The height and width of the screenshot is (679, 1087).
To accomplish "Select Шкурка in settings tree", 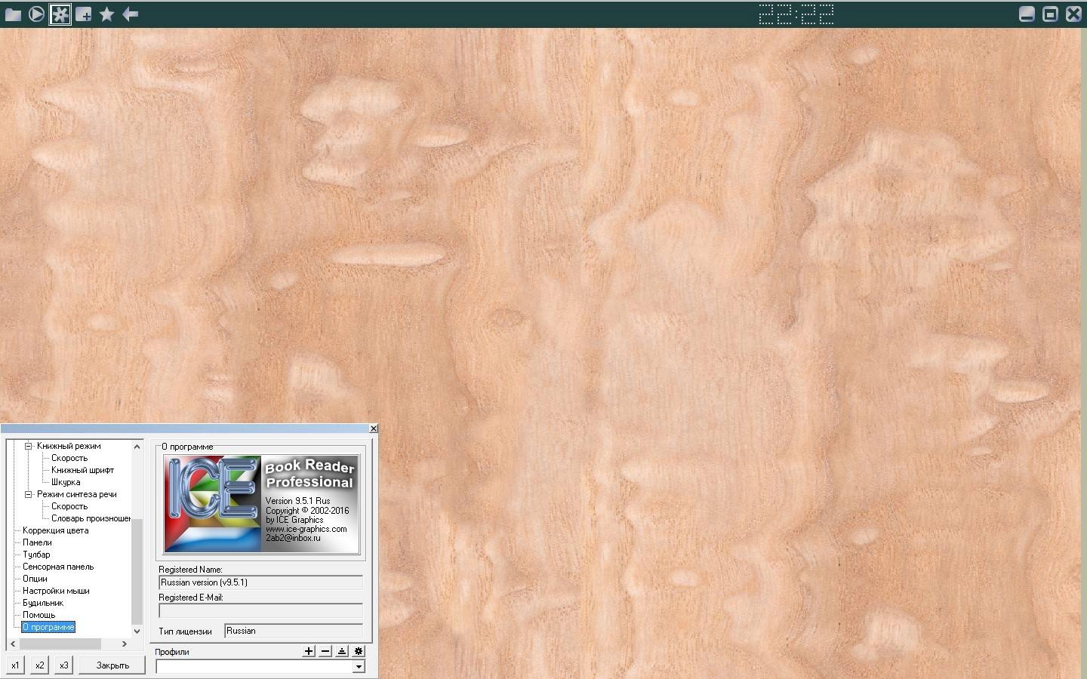I will (66, 482).
